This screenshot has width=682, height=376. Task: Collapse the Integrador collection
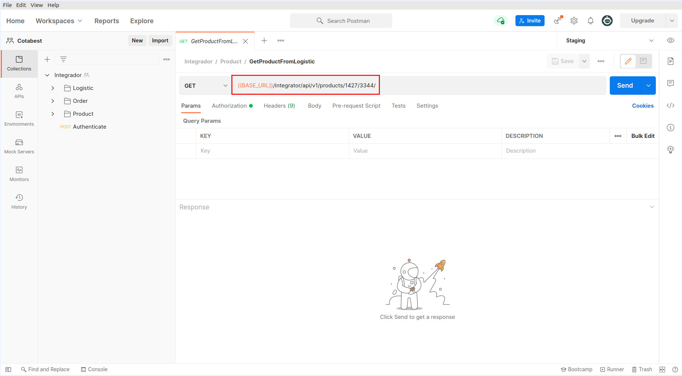click(47, 75)
